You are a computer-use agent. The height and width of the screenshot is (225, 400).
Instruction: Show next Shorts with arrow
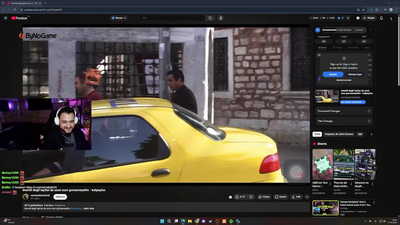pyautogui.click(x=374, y=168)
